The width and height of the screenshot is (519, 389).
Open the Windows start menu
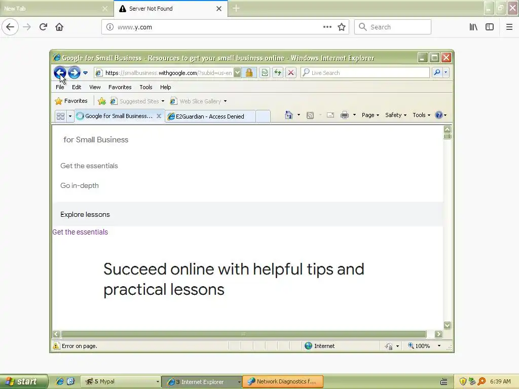23,382
